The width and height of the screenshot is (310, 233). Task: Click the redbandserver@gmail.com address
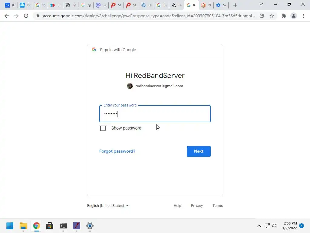click(x=159, y=86)
